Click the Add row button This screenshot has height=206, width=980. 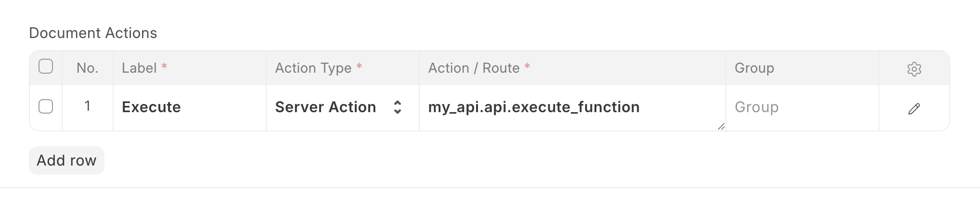pyautogui.click(x=66, y=161)
